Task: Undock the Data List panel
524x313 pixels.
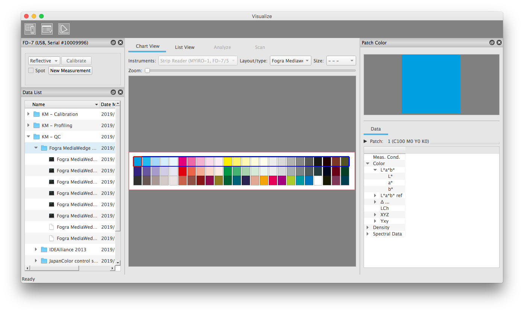Action: tap(113, 93)
